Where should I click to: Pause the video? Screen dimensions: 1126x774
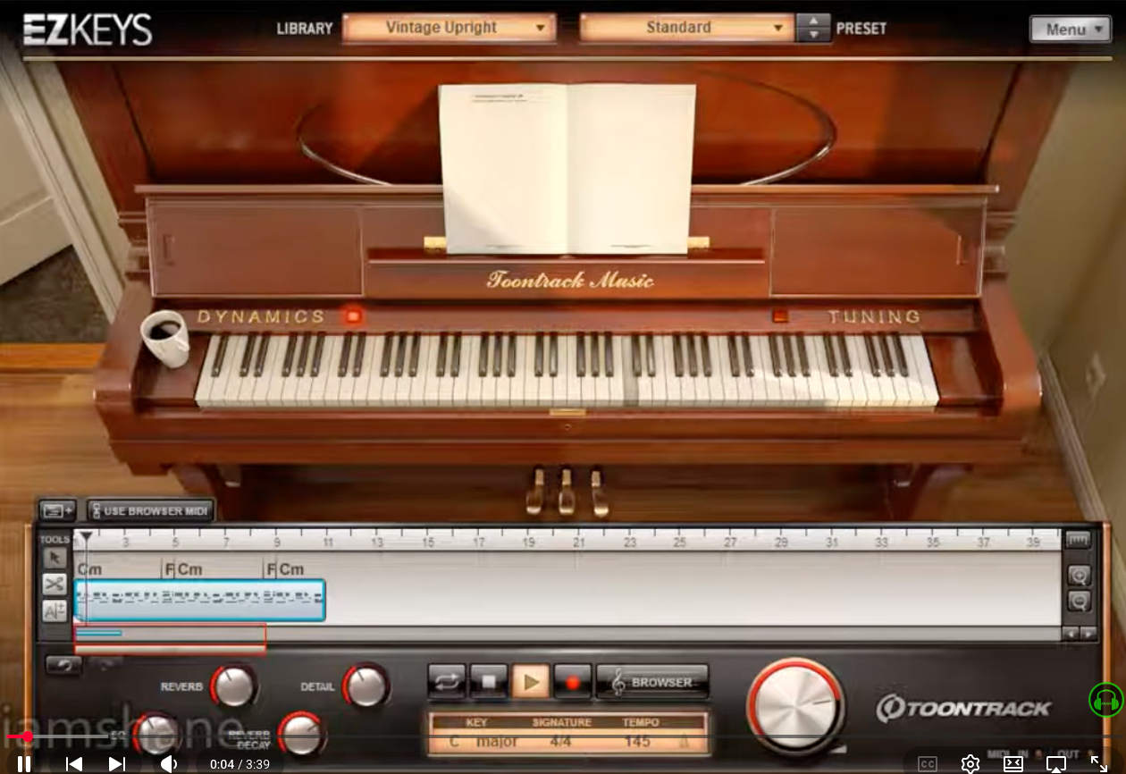24,763
